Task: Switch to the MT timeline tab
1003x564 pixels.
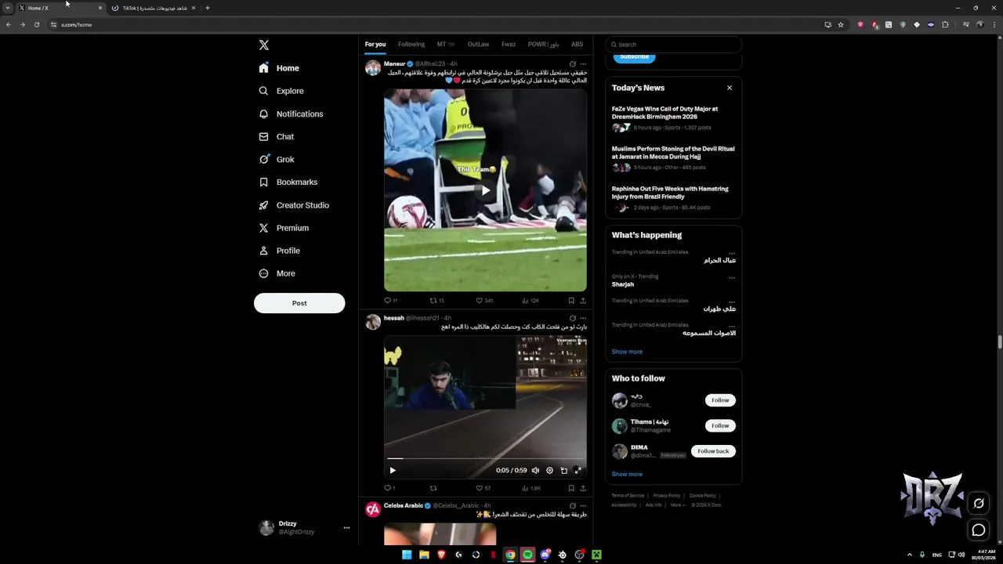Action: click(445, 45)
